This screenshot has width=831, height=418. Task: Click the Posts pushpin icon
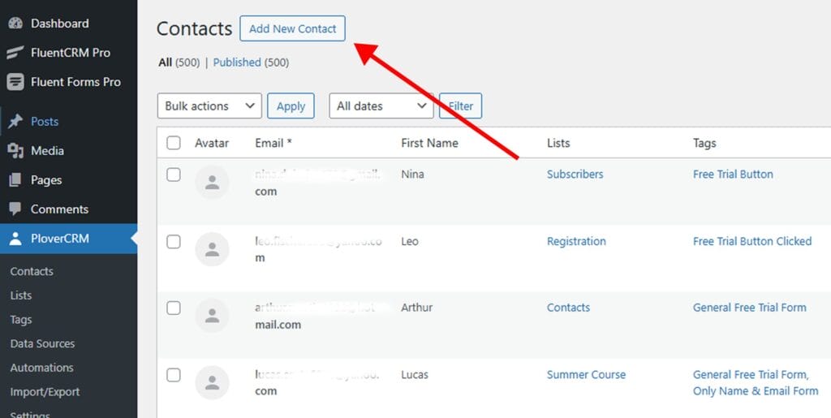pos(15,122)
